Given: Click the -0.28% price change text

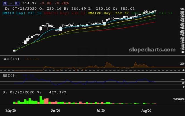Looking at the screenshot, I should [x=62, y=3].
